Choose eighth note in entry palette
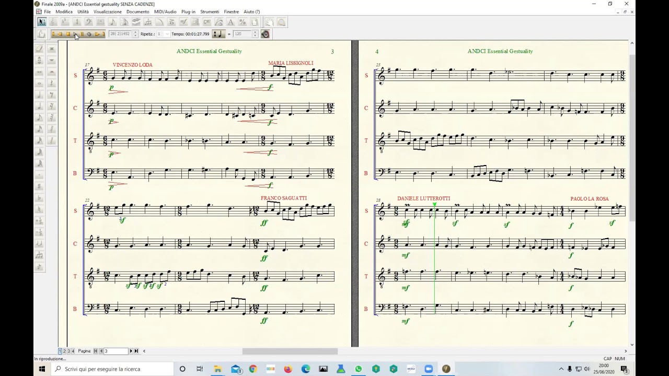The image size is (669, 376). click(x=39, y=118)
